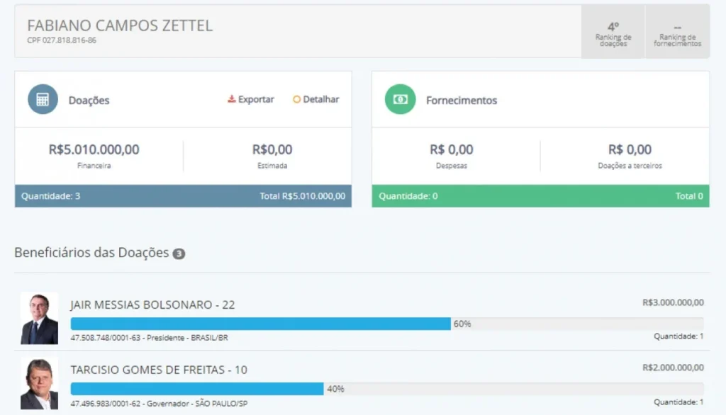Open Tarcisio Gomes de Freitas photo thumbnail
Image resolution: width=726 pixels, height=415 pixels.
(39, 383)
